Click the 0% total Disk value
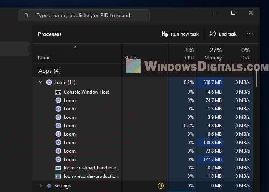The image size is (269, 192). pos(246,50)
